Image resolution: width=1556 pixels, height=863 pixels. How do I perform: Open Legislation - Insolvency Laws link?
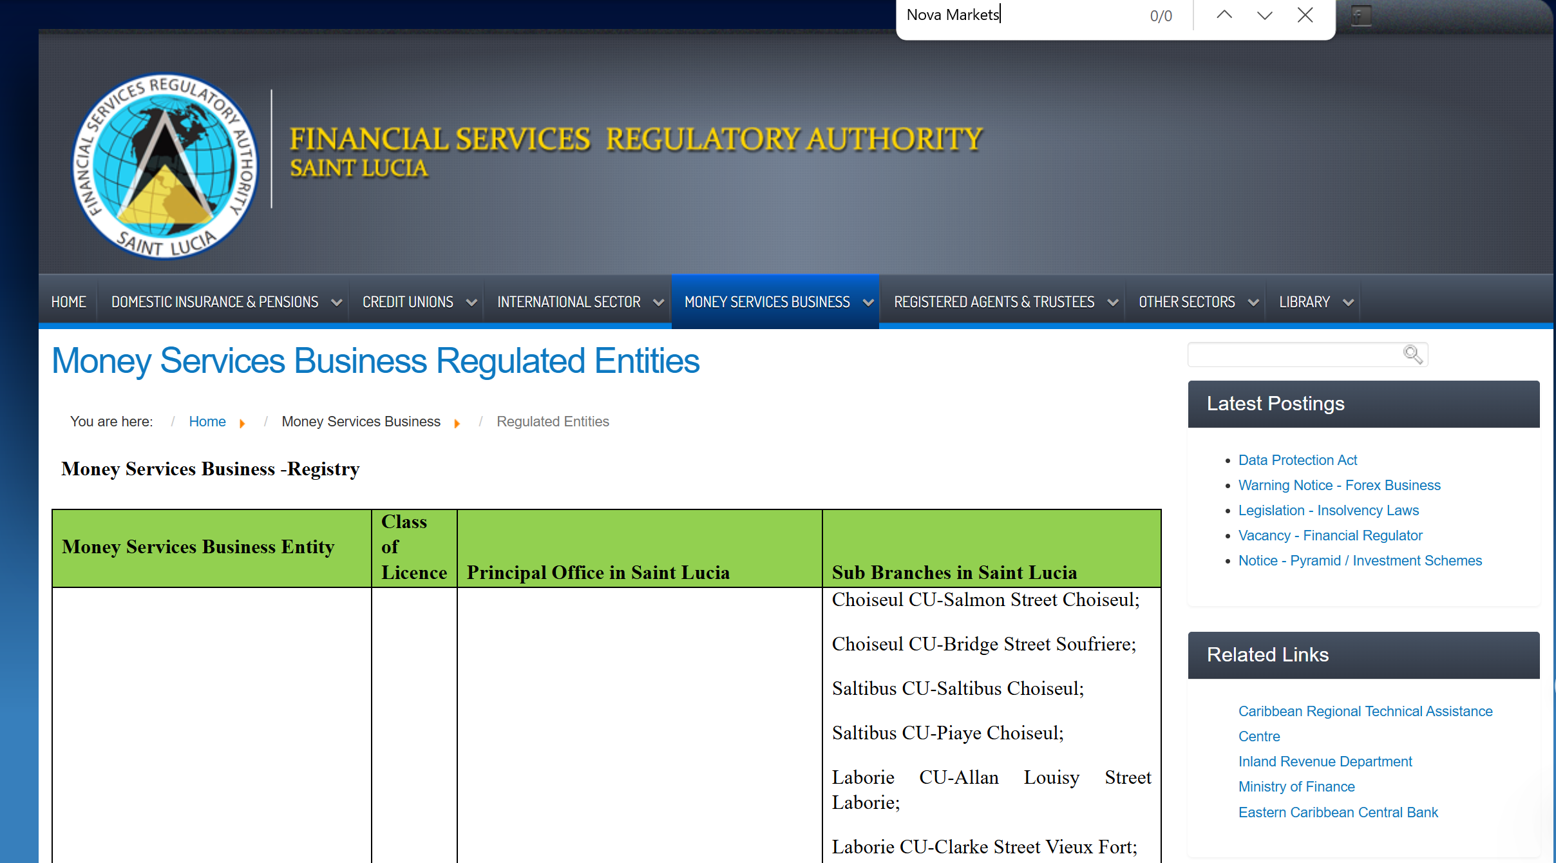pyautogui.click(x=1328, y=510)
